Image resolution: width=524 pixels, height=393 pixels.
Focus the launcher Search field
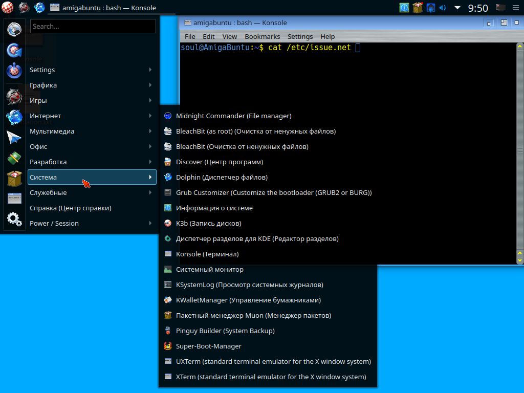click(93, 27)
